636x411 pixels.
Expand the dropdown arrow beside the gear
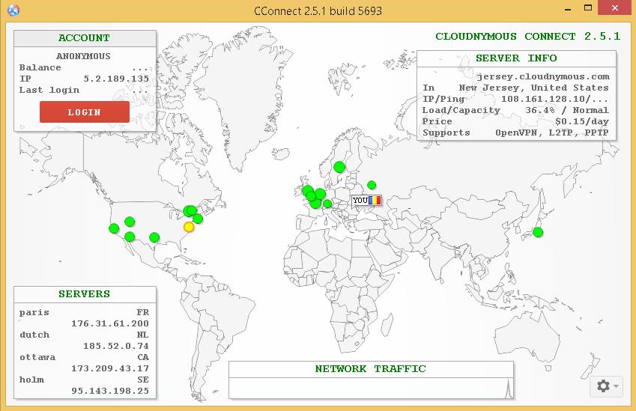[617, 386]
